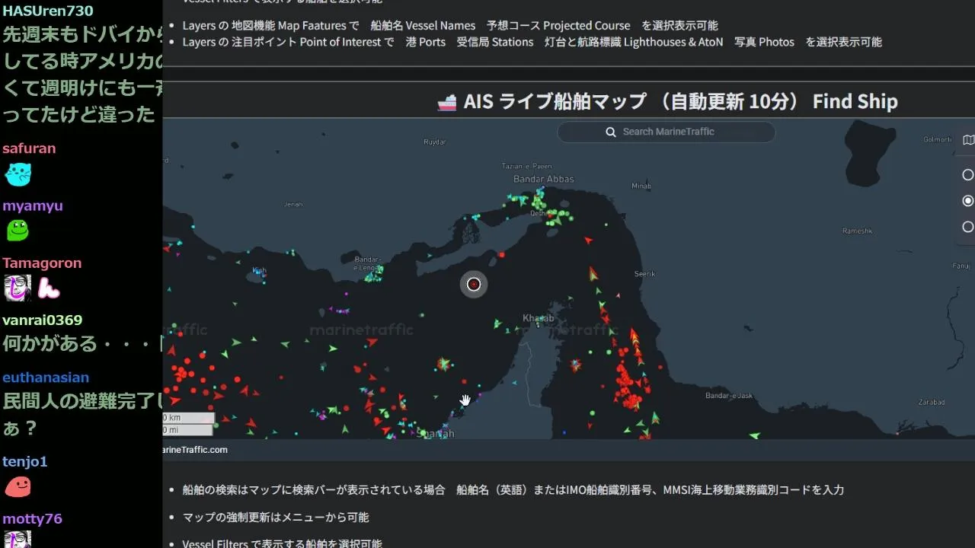Click the Rameshk map label

click(x=858, y=231)
